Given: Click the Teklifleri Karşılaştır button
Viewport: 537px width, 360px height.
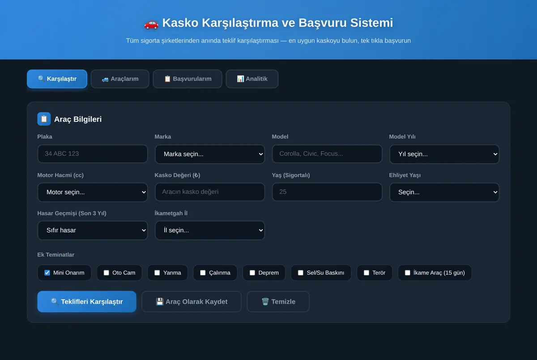Looking at the screenshot, I should (87, 301).
